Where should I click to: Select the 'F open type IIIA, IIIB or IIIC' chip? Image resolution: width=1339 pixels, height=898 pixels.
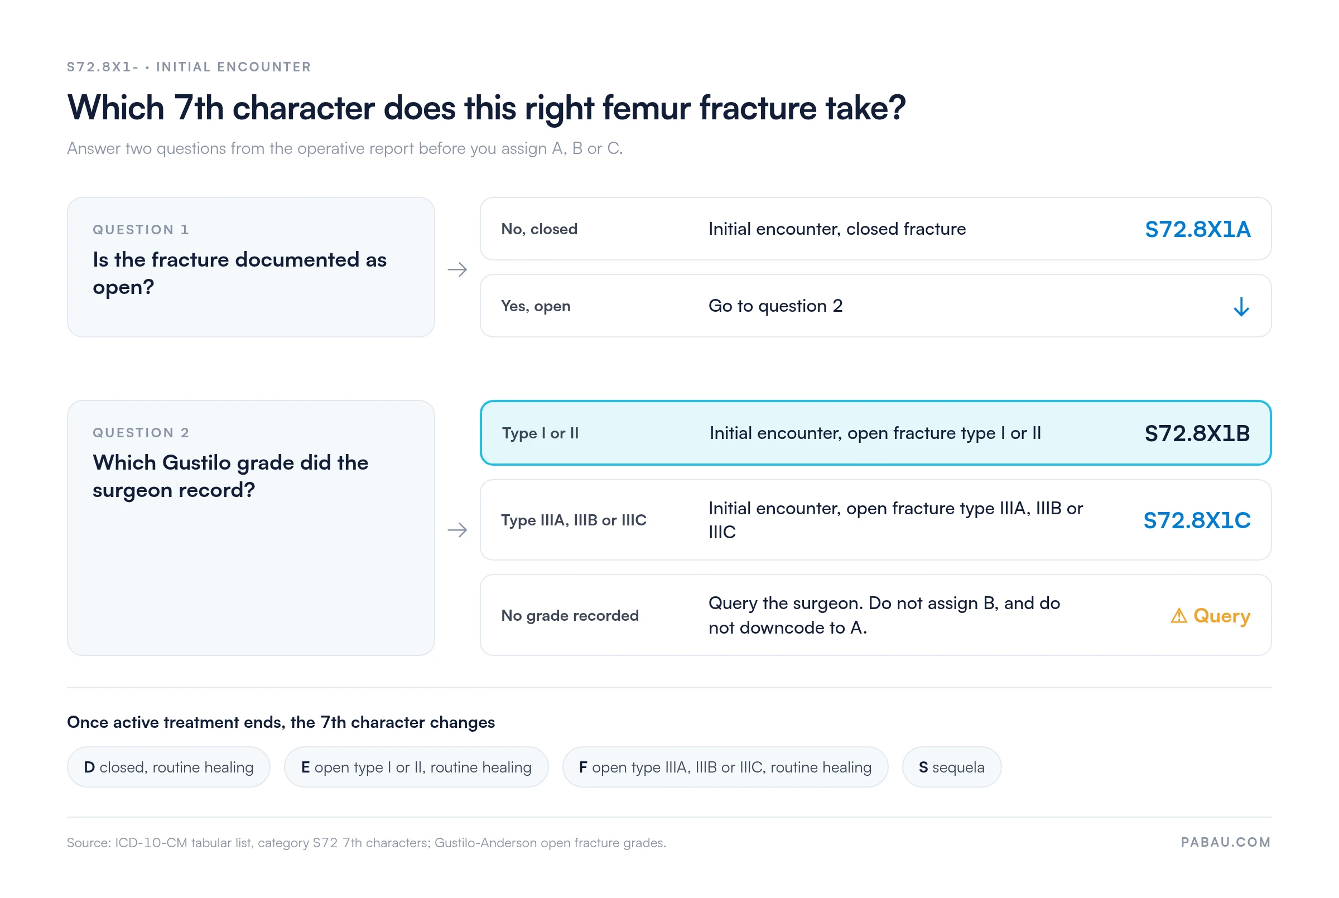(725, 767)
